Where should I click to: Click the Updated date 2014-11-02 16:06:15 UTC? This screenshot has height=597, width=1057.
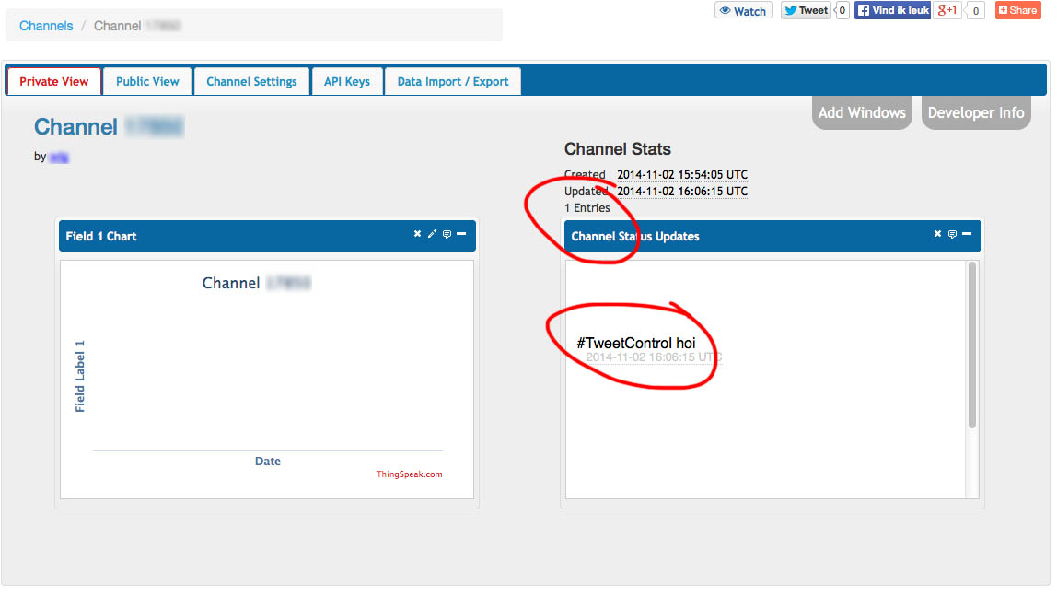pos(682,192)
